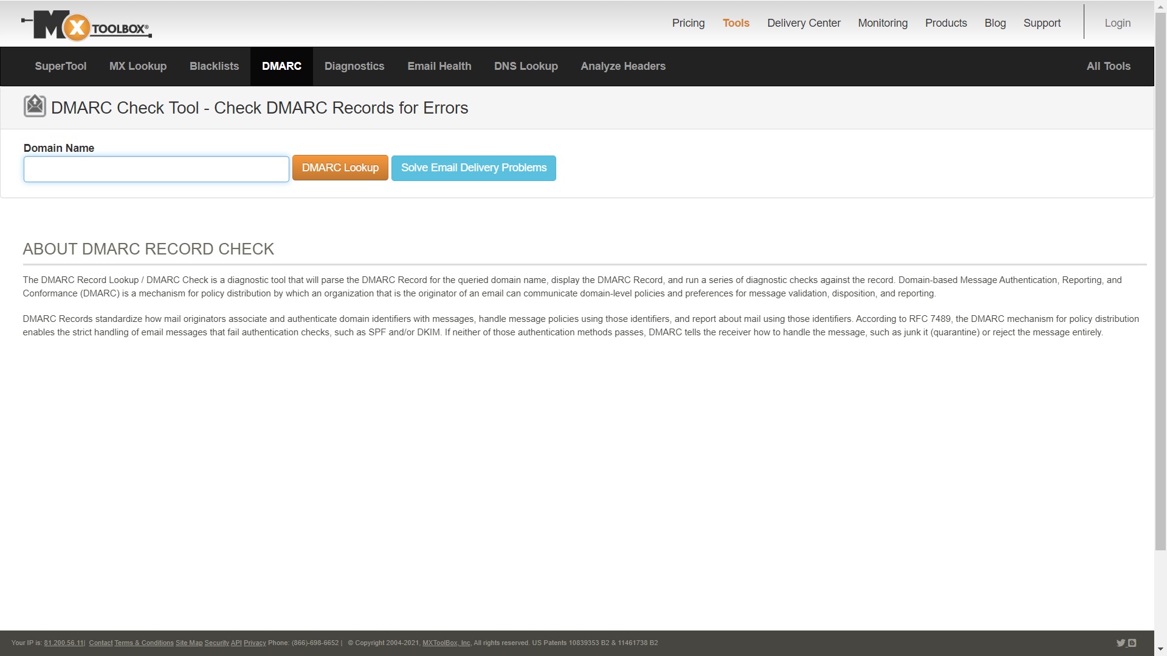This screenshot has height=656, width=1167.
Task: Switch to the Email Health tab
Action: tap(439, 66)
